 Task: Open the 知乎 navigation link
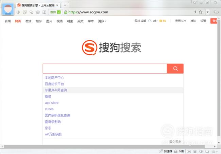39,21
